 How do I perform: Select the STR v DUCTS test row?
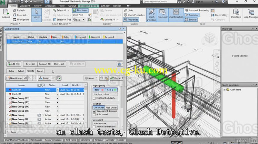(x=64, y=42)
